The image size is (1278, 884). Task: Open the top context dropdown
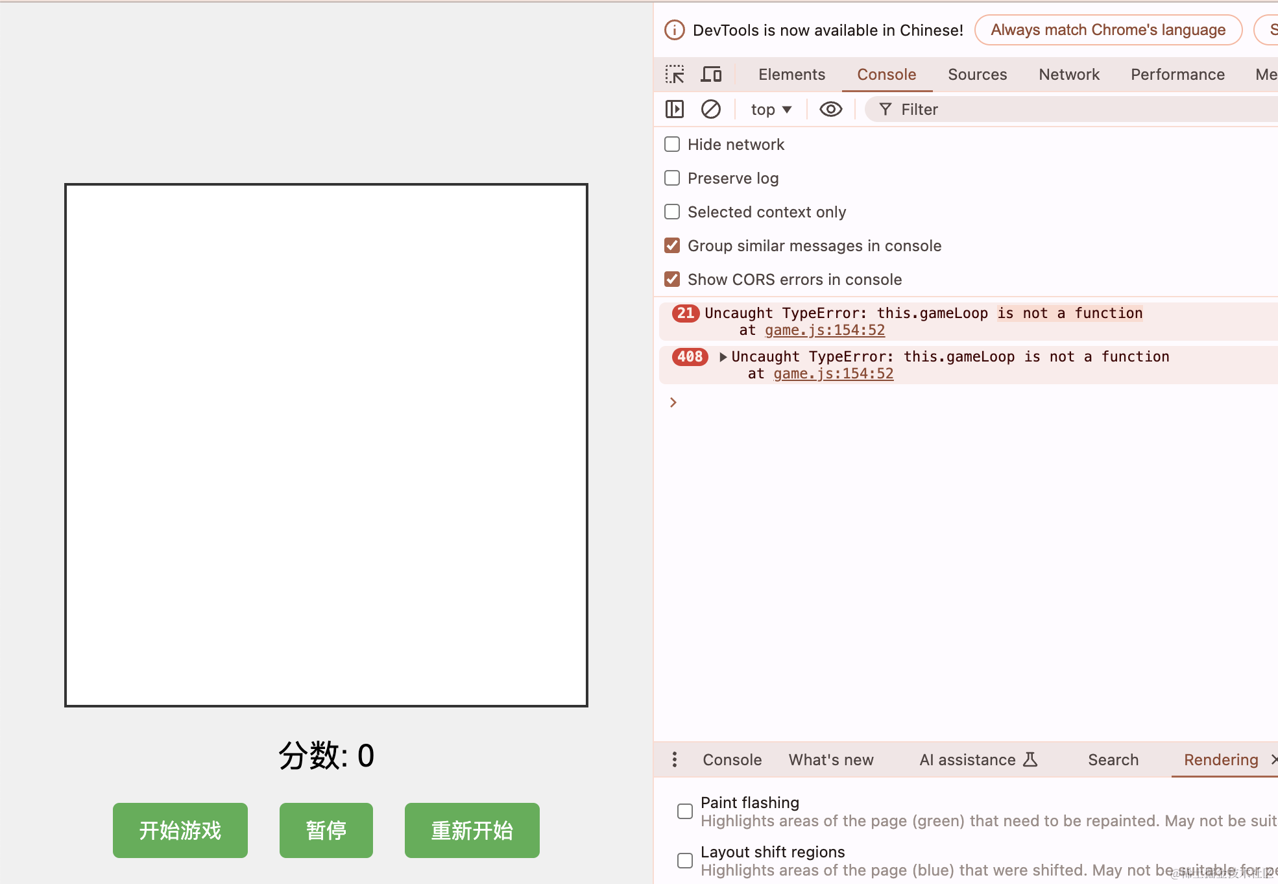coord(771,109)
